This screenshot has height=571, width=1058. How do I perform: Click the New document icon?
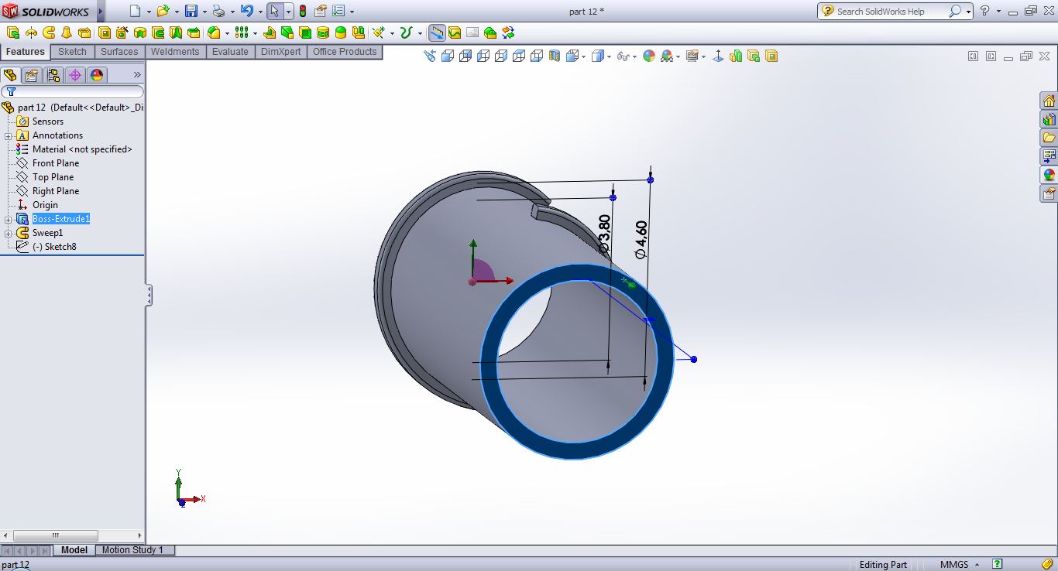coord(135,11)
